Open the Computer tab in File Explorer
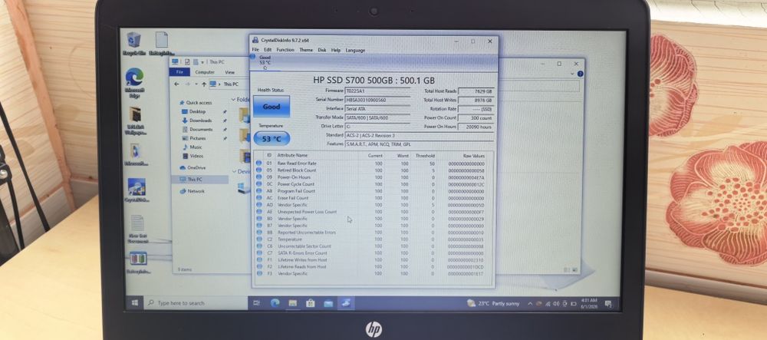The image size is (767, 340). (205, 72)
